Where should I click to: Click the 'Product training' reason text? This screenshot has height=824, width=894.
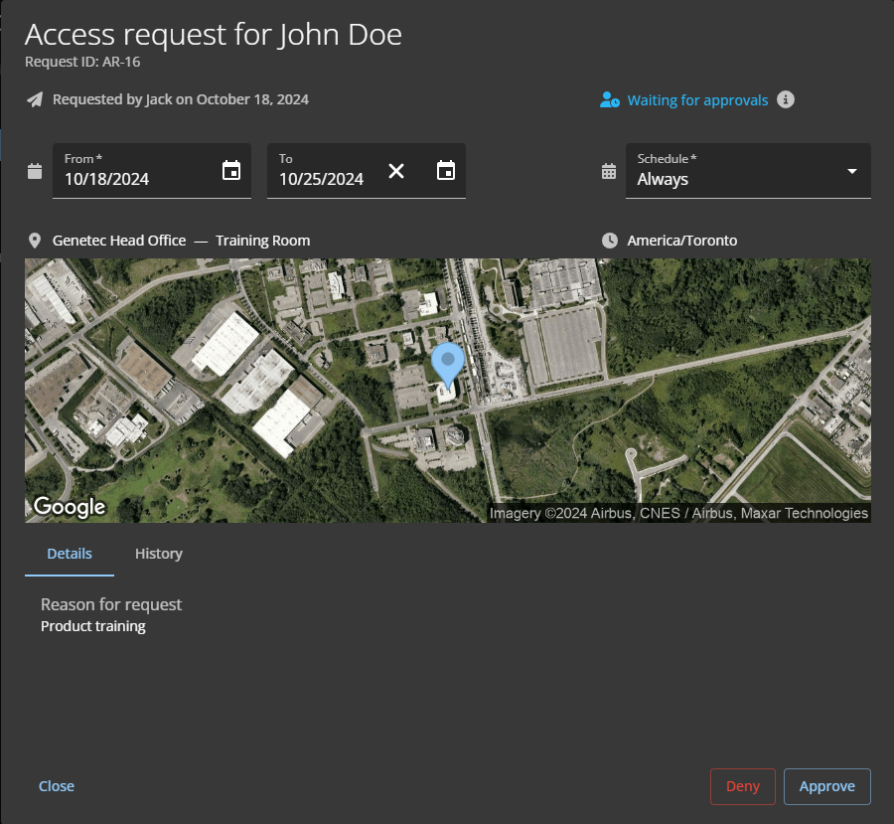point(93,626)
